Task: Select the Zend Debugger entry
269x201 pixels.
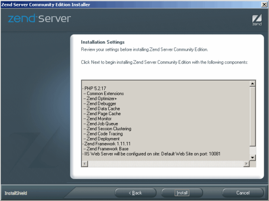Action: (100, 103)
